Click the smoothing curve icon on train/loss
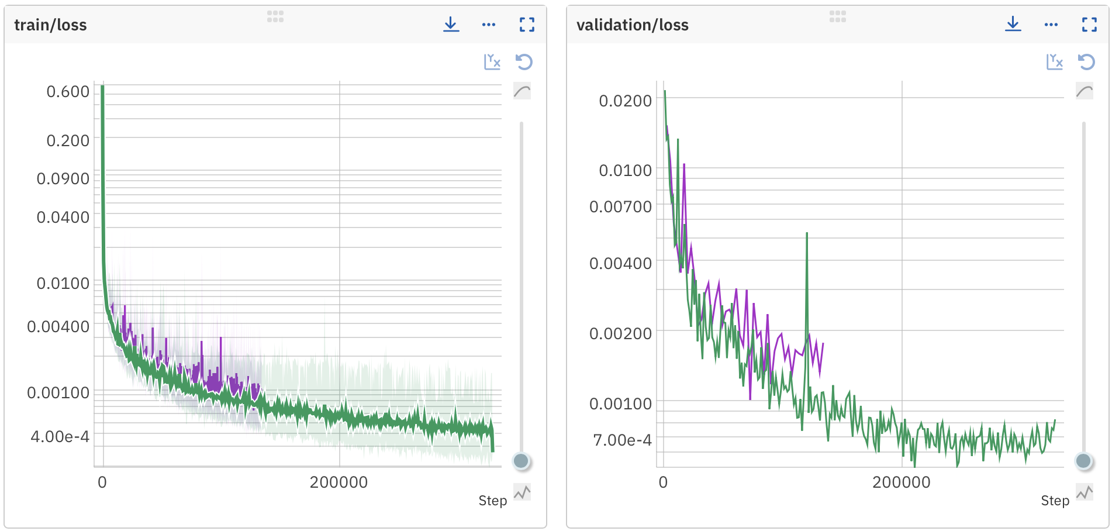The image size is (1112, 531). 521,91
